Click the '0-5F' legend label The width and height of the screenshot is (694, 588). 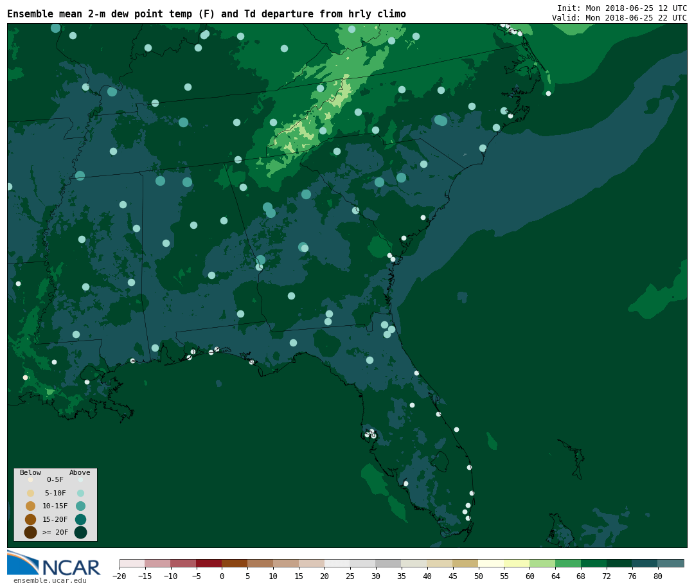[x=55, y=479]
